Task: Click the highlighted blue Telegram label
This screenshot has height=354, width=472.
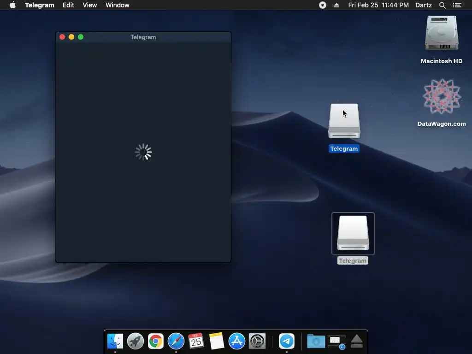Action: (x=344, y=149)
